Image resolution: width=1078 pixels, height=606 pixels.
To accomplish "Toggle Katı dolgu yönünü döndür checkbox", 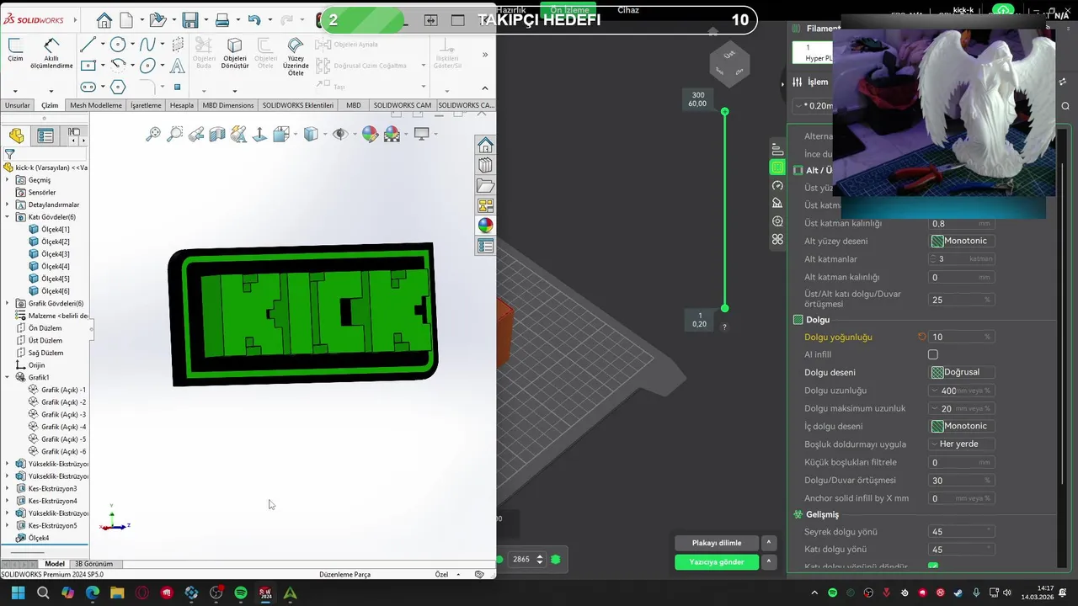I will [x=933, y=567].
